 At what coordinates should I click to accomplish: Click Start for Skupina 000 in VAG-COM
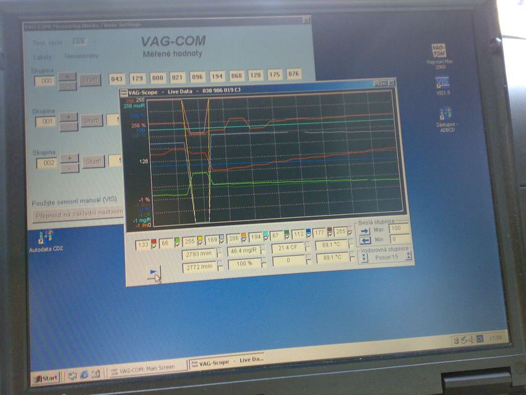pos(90,80)
